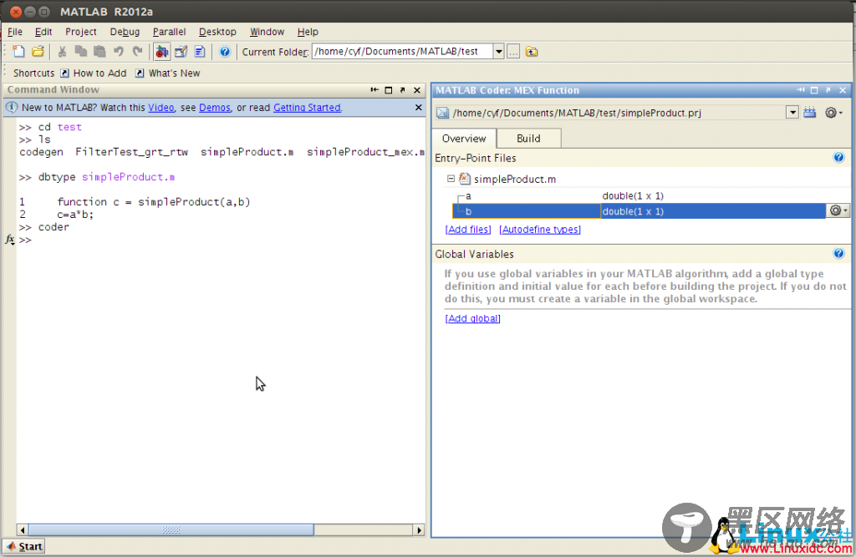Launch Simulink from toolbar

pos(161,52)
